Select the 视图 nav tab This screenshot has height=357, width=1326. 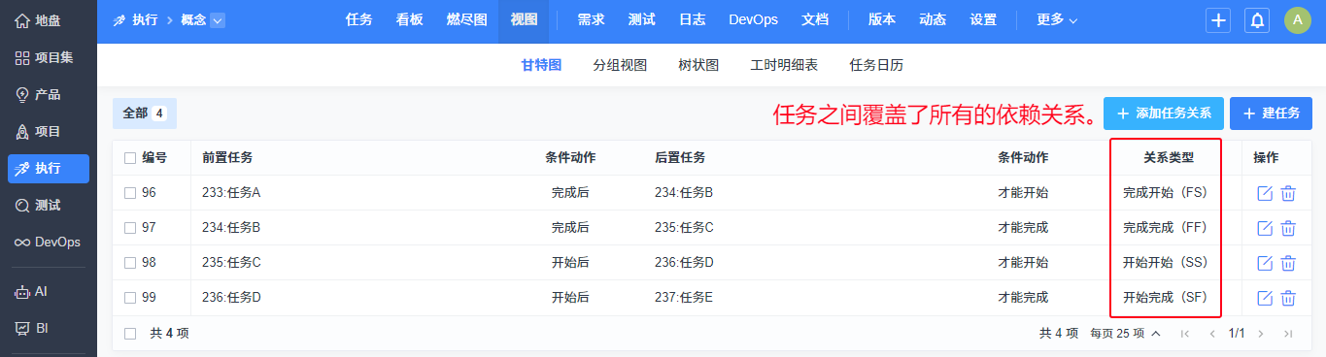[x=524, y=20]
